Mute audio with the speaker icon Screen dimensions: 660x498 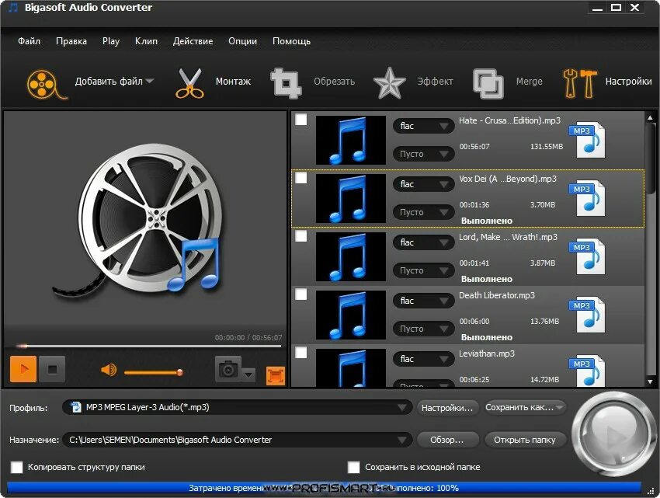(x=109, y=370)
